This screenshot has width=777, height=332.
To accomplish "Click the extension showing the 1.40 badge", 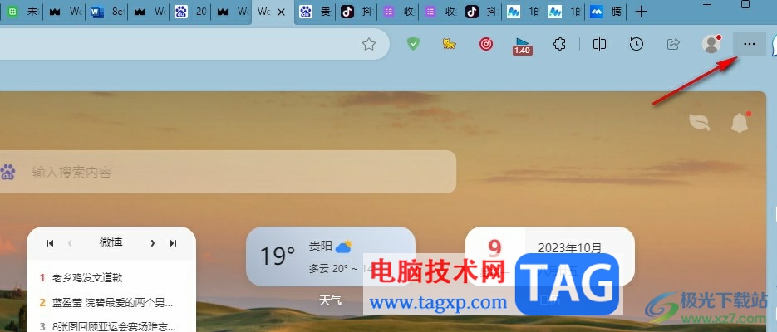I will 523,46.
